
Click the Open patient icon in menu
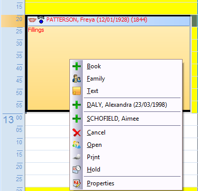pyautogui.click(x=77, y=145)
